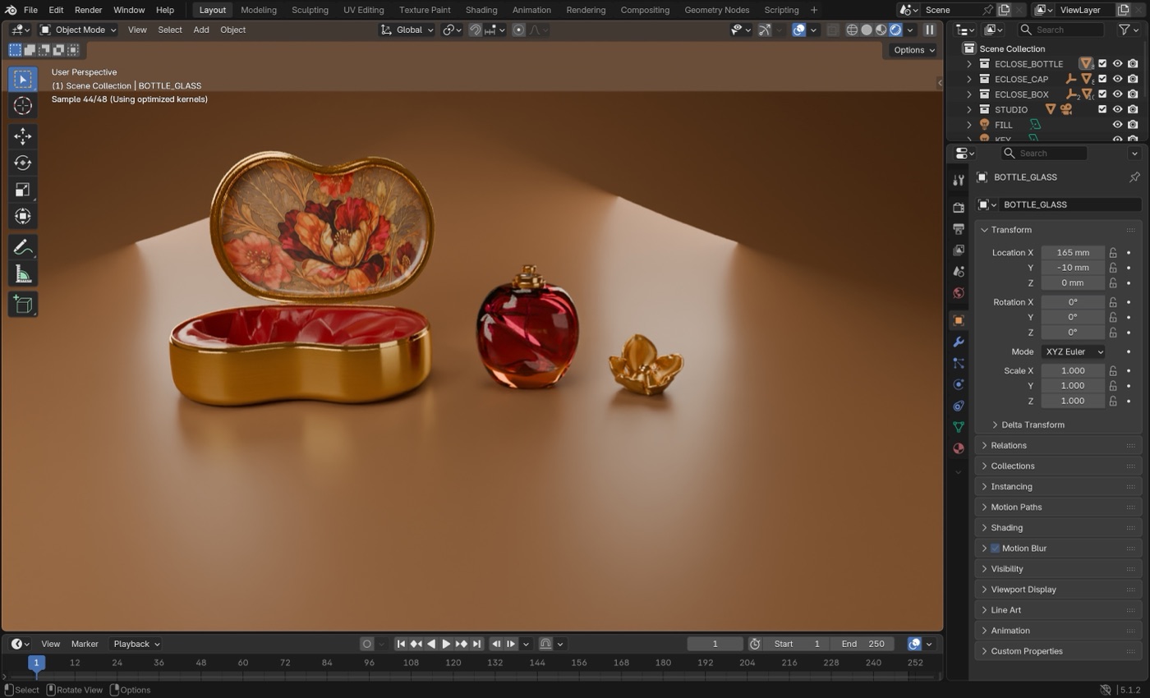The image size is (1150, 698).
Task: Toggle X-ray display in viewport header
Action: (832, 30)
